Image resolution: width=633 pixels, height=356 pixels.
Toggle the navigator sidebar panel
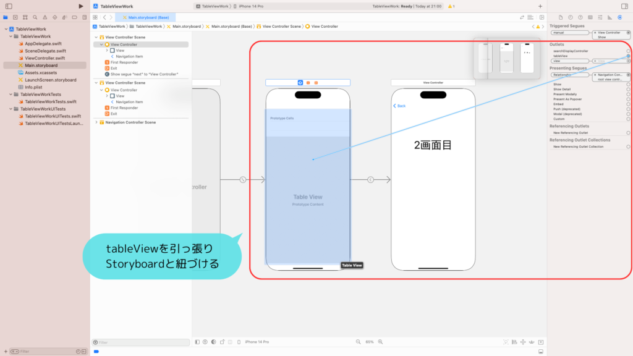click(x=9, y=6)
